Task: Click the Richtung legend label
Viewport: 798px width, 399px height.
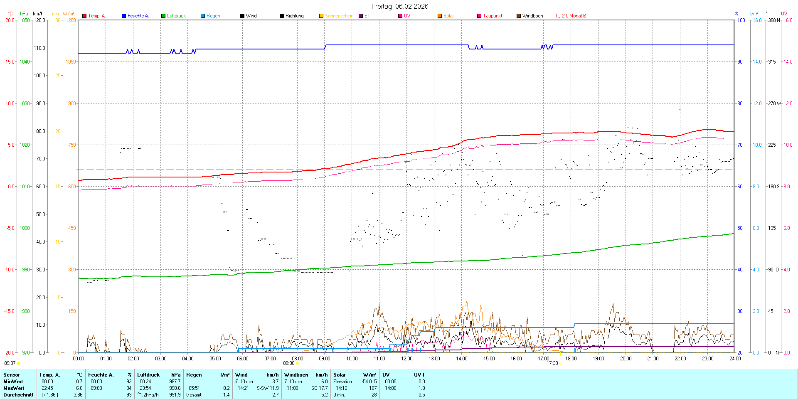Action: 294,16
